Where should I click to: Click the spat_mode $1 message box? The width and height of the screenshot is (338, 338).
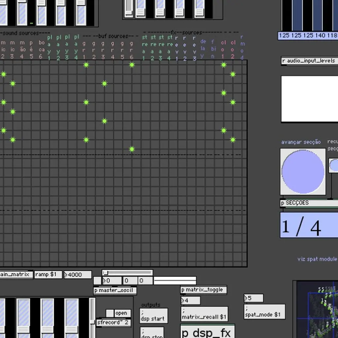pyautogui.click(x=264, y=312)
